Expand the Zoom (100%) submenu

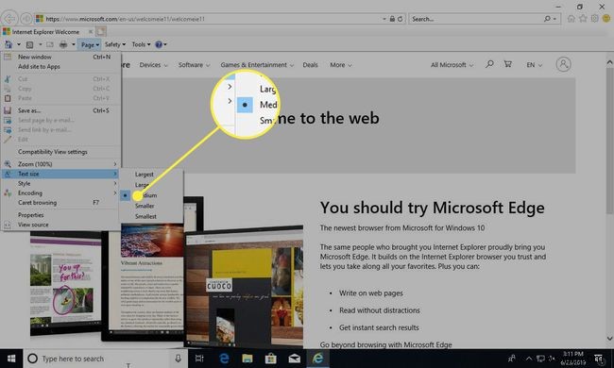point(60,164)
